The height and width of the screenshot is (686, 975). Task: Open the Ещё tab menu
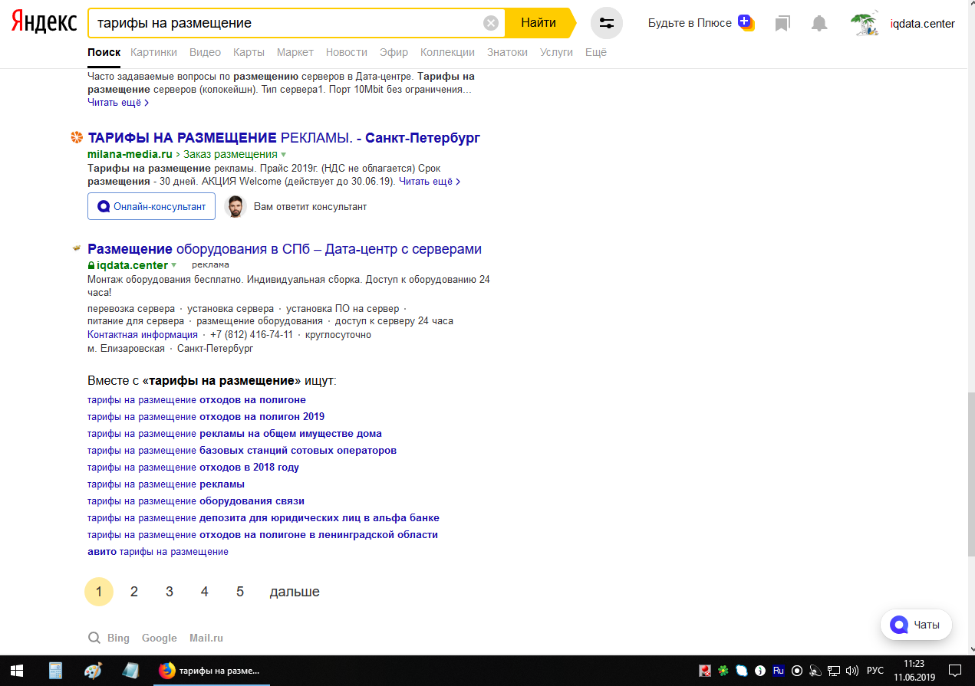pos(596,52)
